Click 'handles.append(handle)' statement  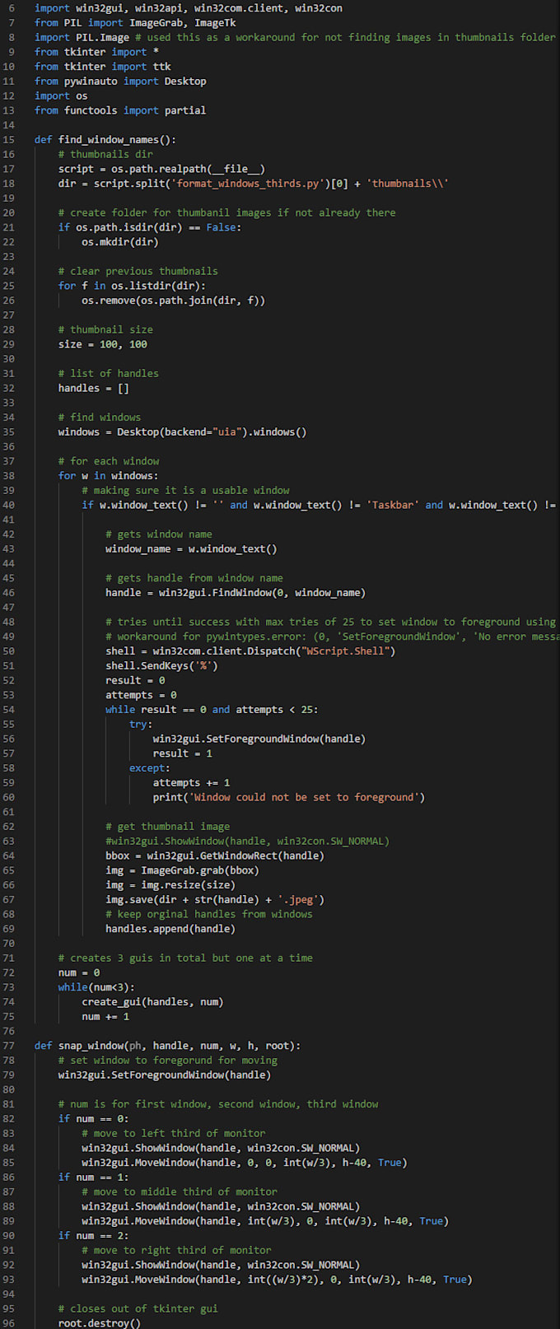click(x=170, y=929)
